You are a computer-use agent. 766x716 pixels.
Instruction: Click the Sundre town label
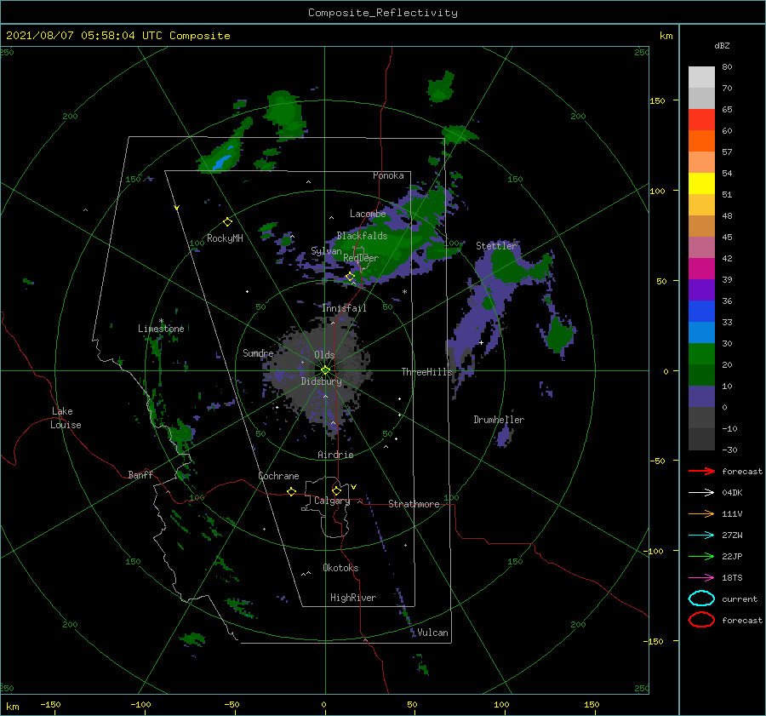point(258,352)
